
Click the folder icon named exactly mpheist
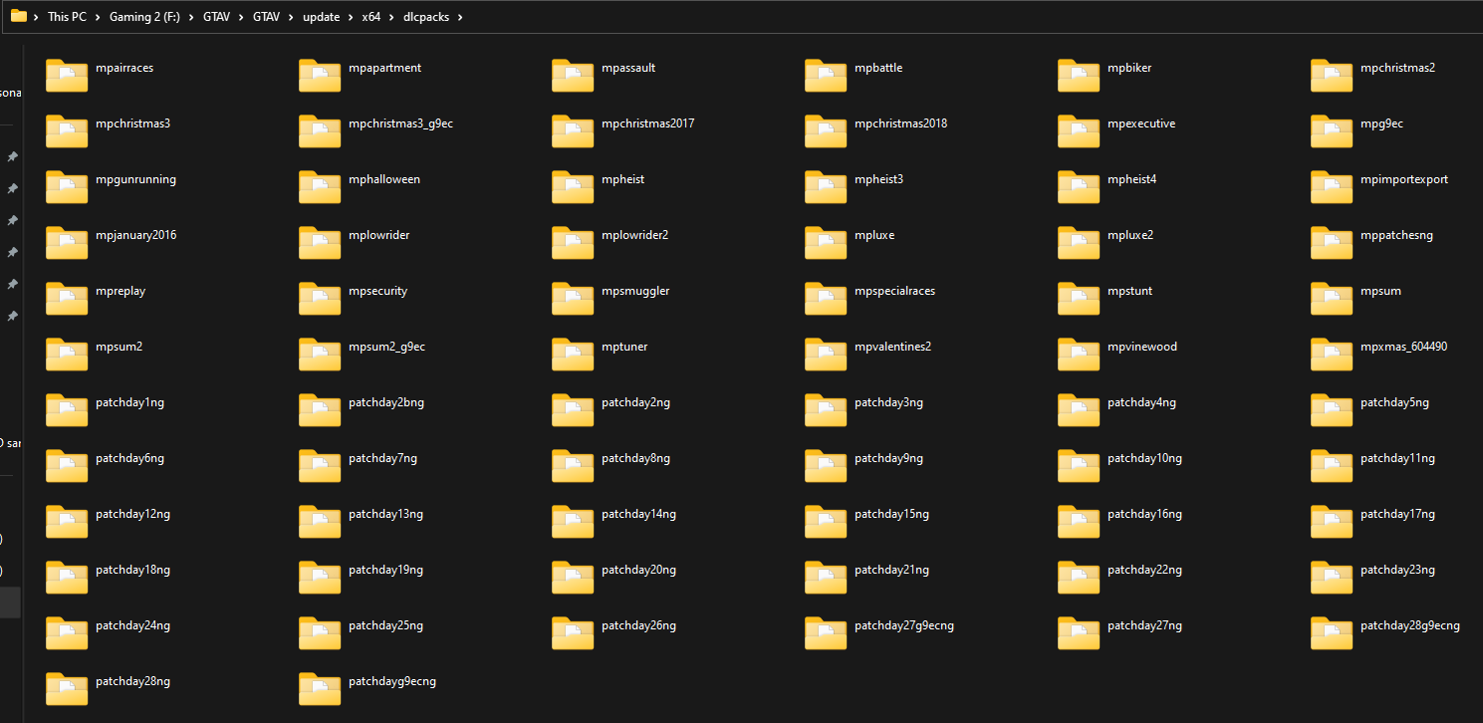[573, 186]
